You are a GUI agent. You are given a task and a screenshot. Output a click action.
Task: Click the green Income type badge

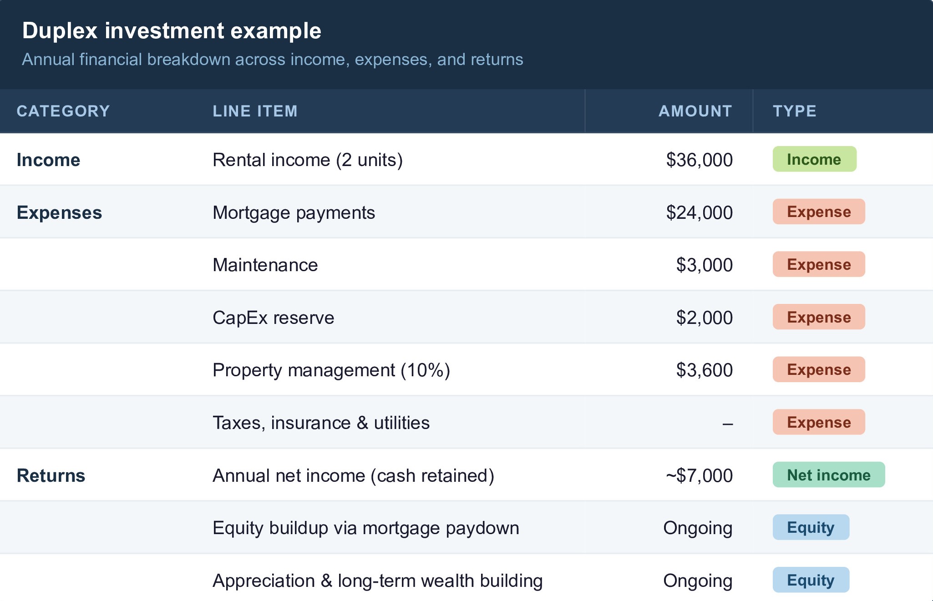pyautogui.click(x=814, y=159)
